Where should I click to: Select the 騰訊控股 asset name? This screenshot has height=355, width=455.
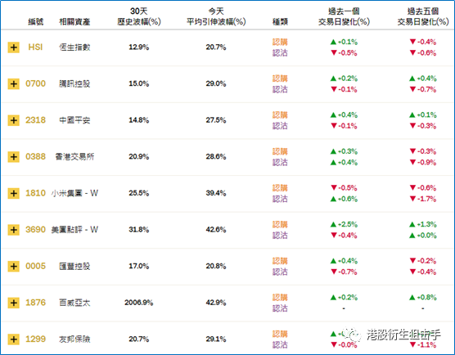(x=74, y=83)
